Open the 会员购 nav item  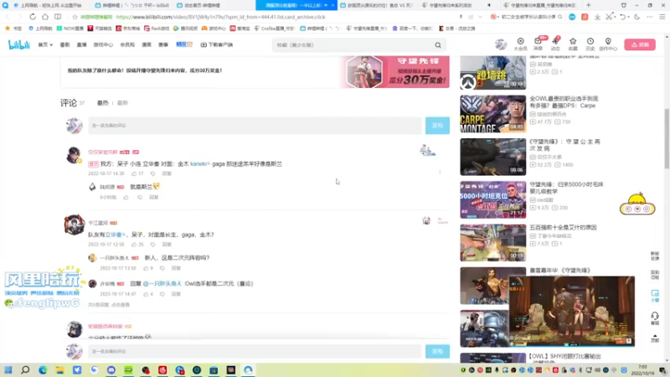click(x=127, y=44)
